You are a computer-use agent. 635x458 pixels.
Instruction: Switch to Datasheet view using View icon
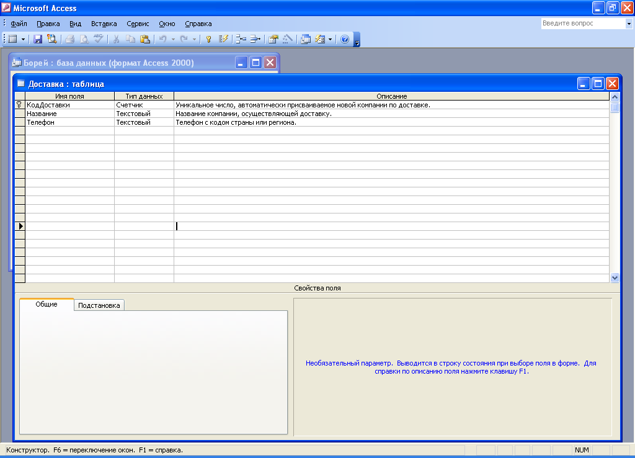coord(13,39)
